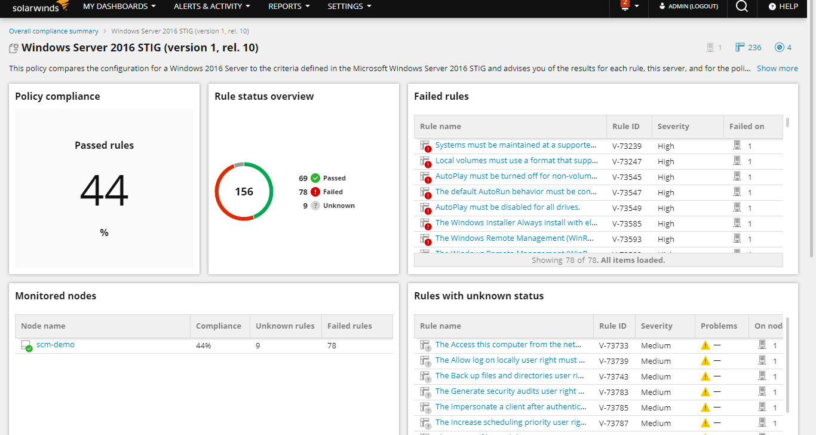Screen dimensions: 816x435
Task: Click the Windows Server 2016 STIG breadcrumb text
Action: click(180, 31)
